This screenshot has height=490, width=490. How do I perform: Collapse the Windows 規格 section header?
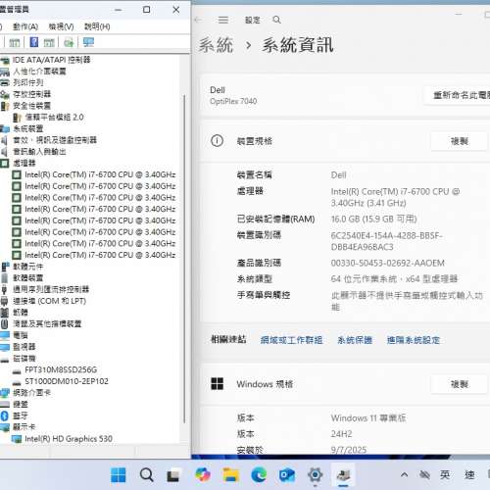(x=346, y=384)
